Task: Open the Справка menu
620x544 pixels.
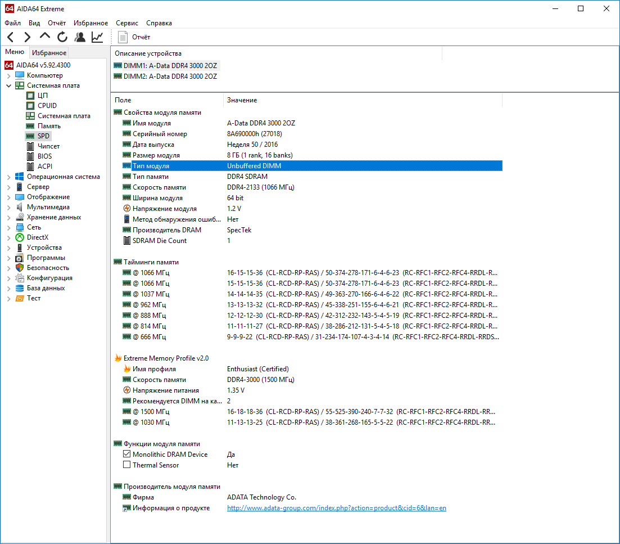Action: 159,23
